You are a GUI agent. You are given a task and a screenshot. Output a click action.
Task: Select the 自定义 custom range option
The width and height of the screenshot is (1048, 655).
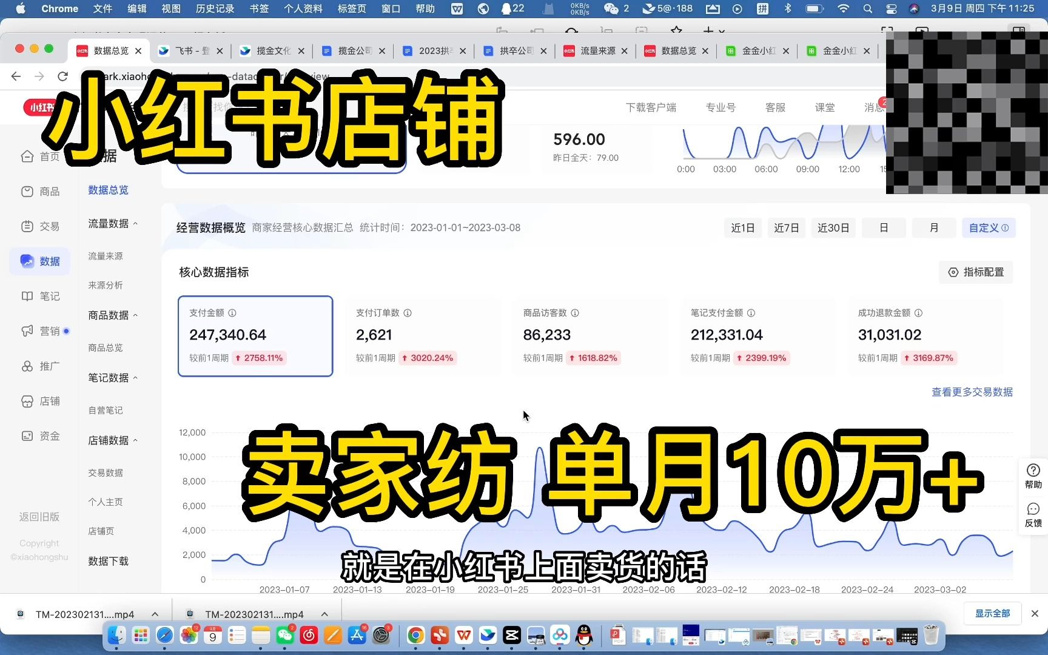[989, 228]
